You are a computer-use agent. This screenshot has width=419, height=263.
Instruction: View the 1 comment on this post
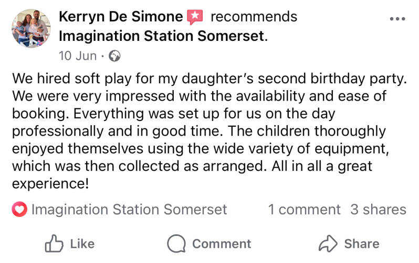coord(304,210)
